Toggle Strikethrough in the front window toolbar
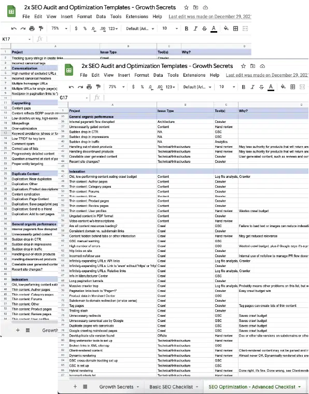This screenshot has height=394, width=309. [x=261, y=87]
